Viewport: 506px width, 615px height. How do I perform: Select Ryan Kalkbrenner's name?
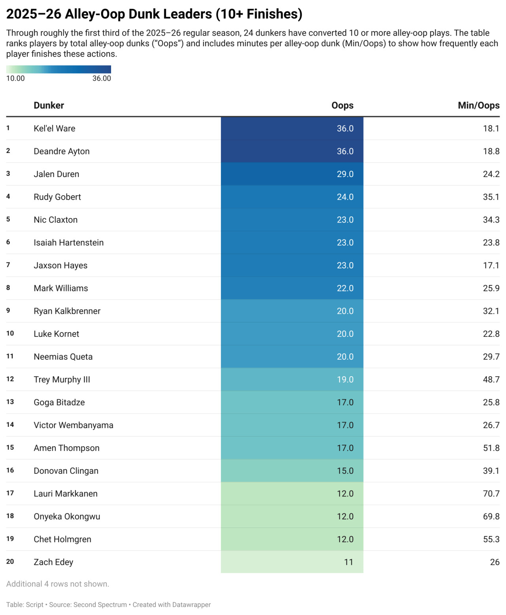coord(67,311)
